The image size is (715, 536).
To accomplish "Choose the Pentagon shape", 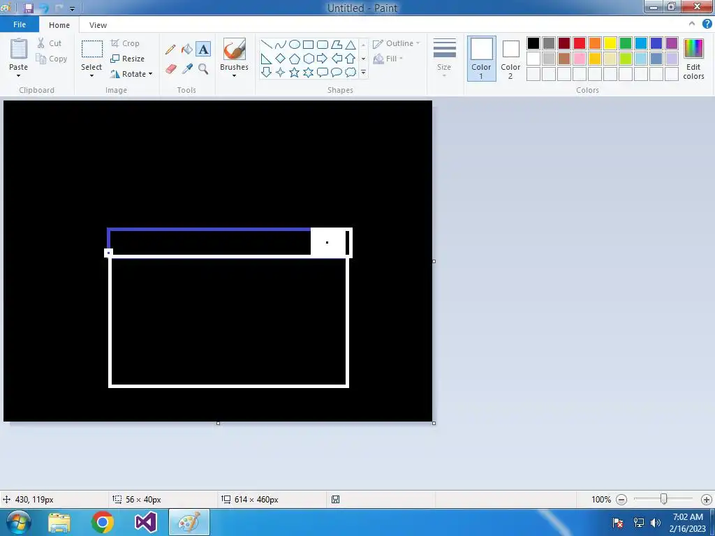I will tap(295, 59).
